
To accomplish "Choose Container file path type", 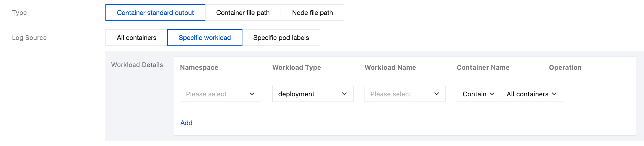I will pyautogui.click(x=243, y=13).
